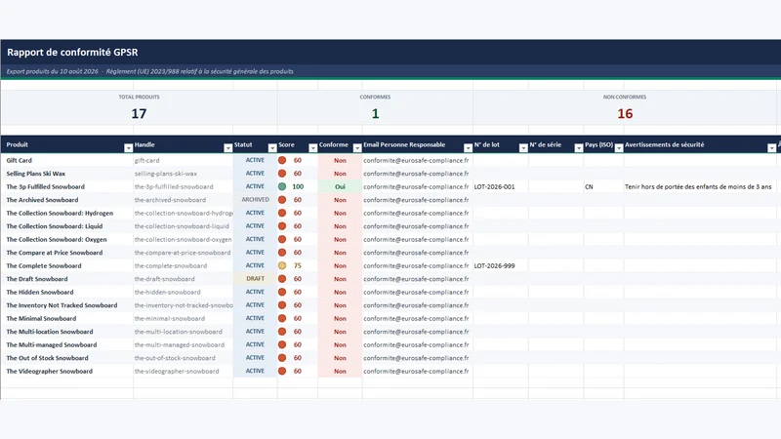Select the DRAFT status cell
This screenshot has width=781, height=439.
[255, 279]
